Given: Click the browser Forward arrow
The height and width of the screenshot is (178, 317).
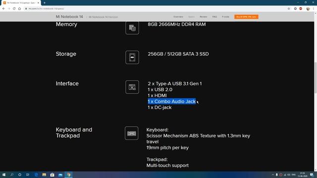Looking at the screenshot, I should [x=9, y=9].
